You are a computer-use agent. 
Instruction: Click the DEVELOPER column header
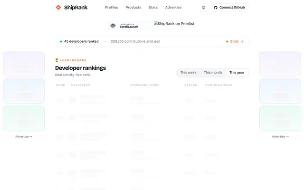[81, 85]
